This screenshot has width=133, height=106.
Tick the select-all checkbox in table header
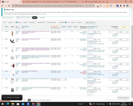point(3,27)
